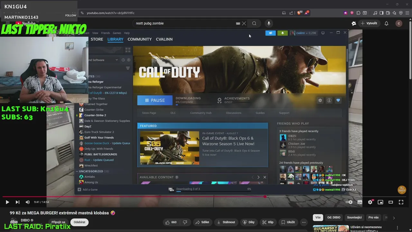
Task: Collapse UNCATEGORIZED category in library
Action: click(77, 171)
